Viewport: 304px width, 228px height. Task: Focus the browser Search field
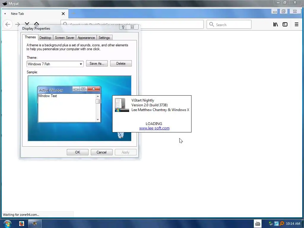(x=229, y=24)
